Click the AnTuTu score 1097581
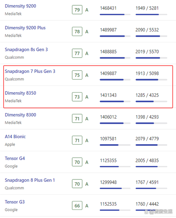 pyautogui.click(x=108, y=139)
